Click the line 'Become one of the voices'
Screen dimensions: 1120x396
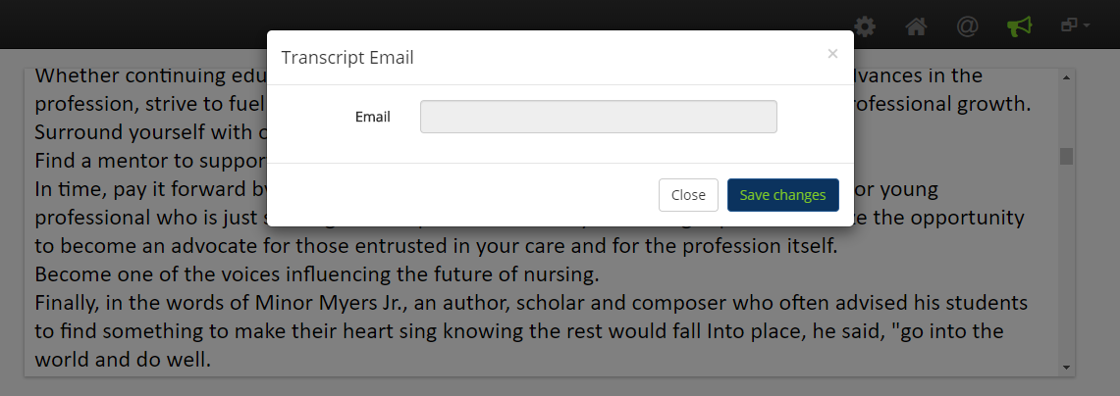(x=317, y=274)
